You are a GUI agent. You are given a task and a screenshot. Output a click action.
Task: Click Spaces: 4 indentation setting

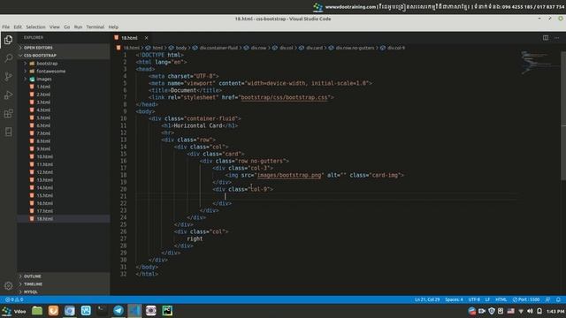[x=454, y=299]
